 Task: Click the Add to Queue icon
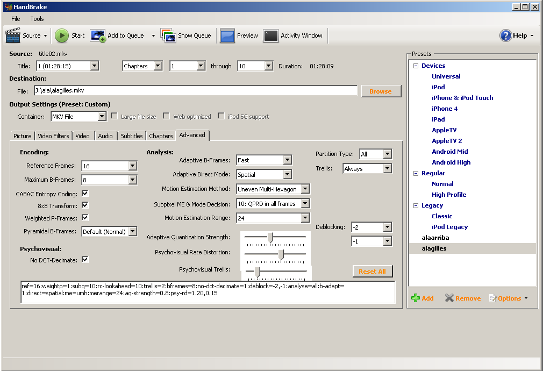click(98, 35)
